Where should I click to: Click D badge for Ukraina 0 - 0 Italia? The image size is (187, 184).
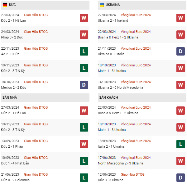pyautogui.click(x=181, y=51)
